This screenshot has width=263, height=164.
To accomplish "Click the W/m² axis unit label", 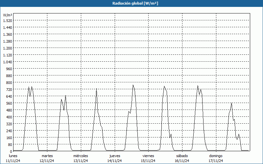I will (x=8, y=15).
